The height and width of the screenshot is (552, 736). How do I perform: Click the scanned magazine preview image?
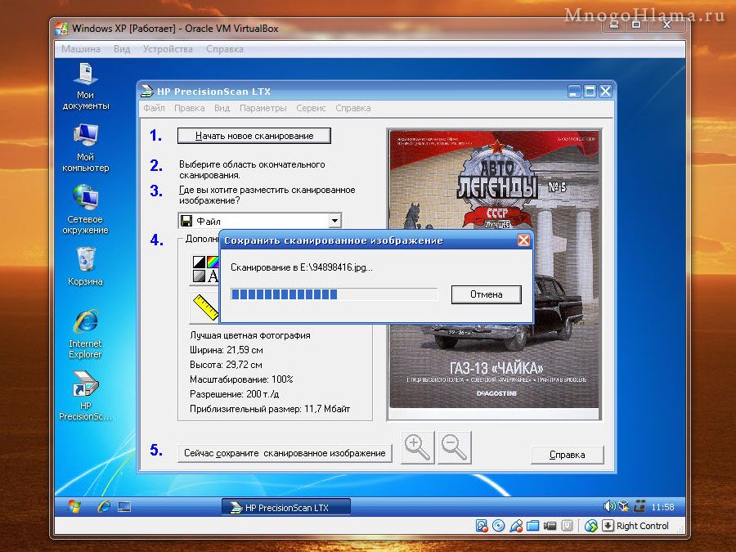(x=494, y=269)
